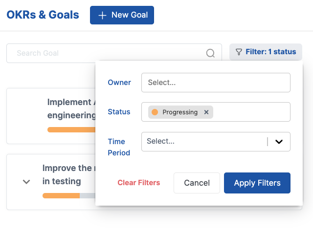Toggle the Filter: 1 status button
The height and width of the screenshot is (235, 313).
click(266, 52)
